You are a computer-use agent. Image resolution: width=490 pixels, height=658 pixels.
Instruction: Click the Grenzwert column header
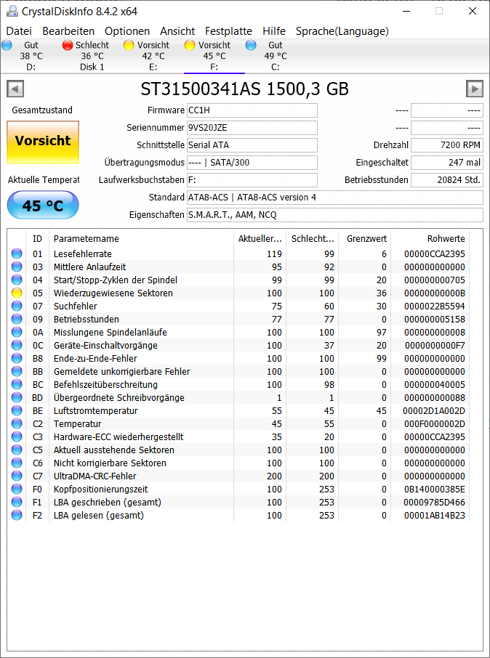[365, 239]
